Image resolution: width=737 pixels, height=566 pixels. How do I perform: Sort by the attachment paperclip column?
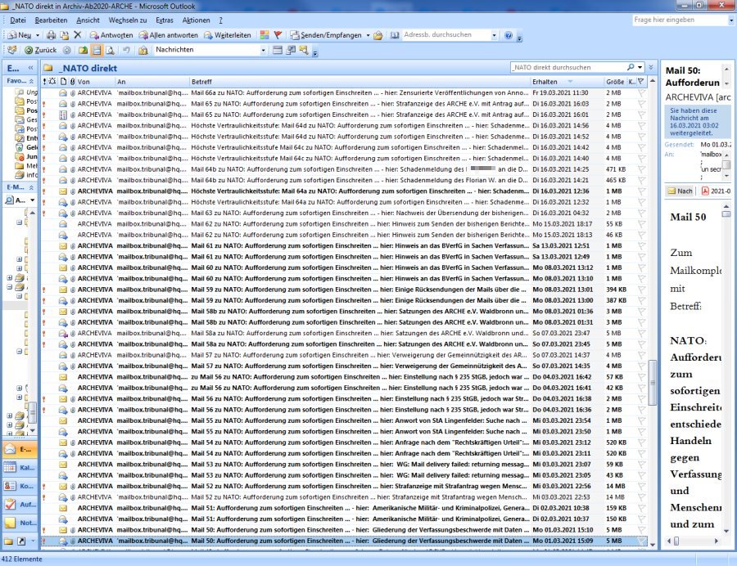pos(72,81)
